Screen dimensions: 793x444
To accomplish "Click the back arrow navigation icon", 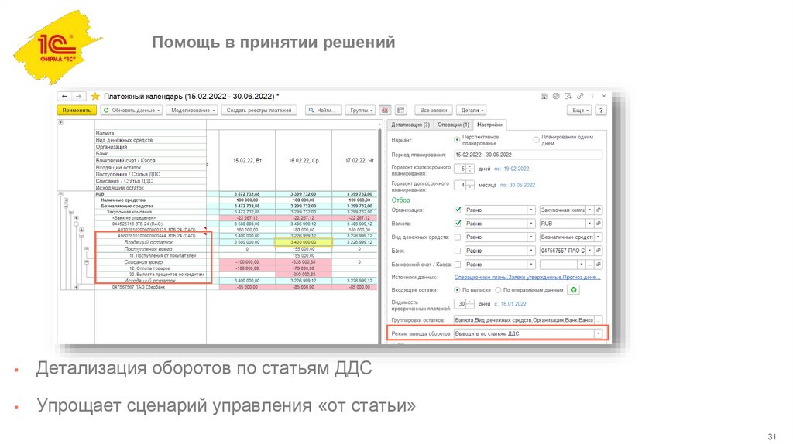I will click(x=65, y=97).
